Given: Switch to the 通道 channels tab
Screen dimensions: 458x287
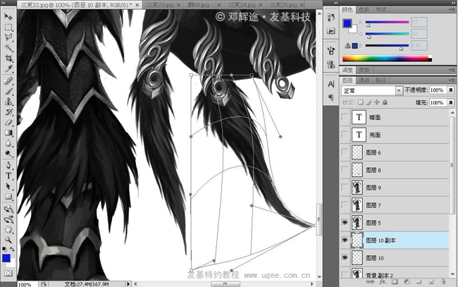Looking at the screenshot, I should point(364,80).
